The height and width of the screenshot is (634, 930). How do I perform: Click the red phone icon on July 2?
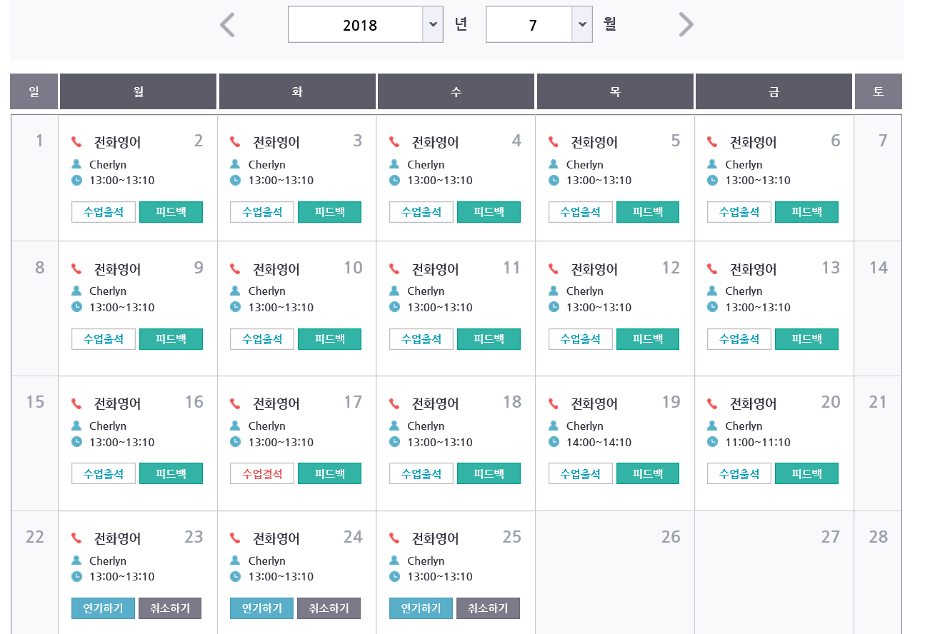(x=77, y=143)
